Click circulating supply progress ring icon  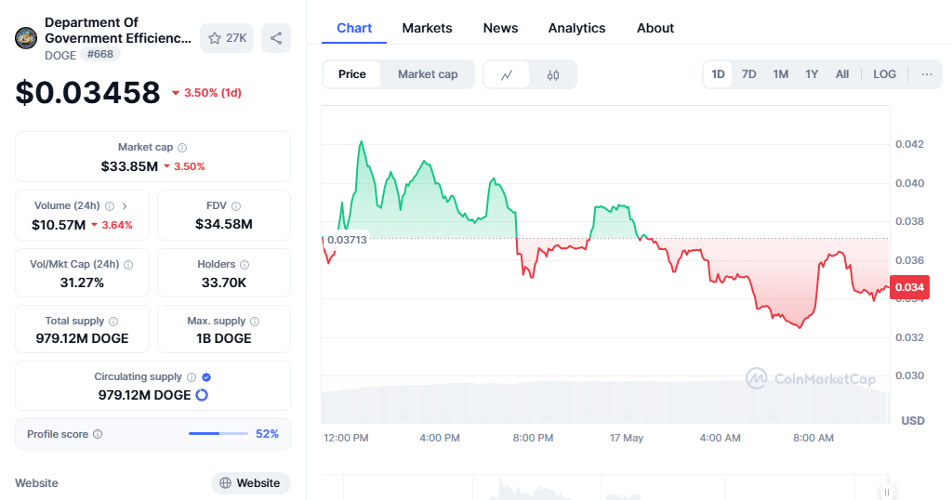click(202, 395)
